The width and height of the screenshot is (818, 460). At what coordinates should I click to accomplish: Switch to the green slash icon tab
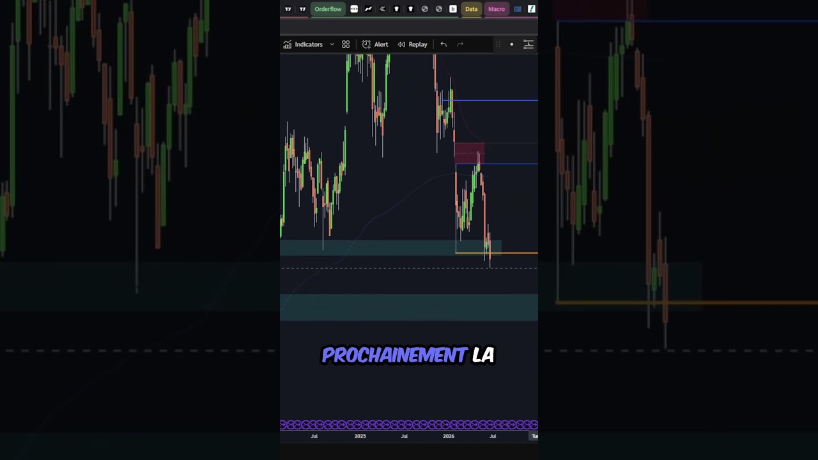pyautogui.click(x=532, y=9)
